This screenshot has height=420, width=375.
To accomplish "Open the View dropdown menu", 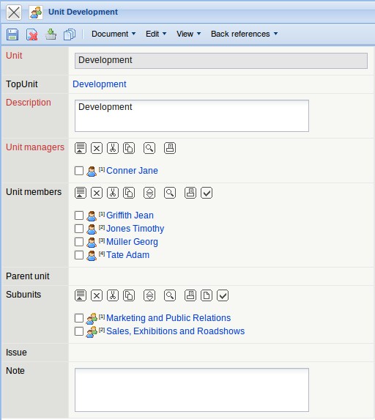I will 188,34.
